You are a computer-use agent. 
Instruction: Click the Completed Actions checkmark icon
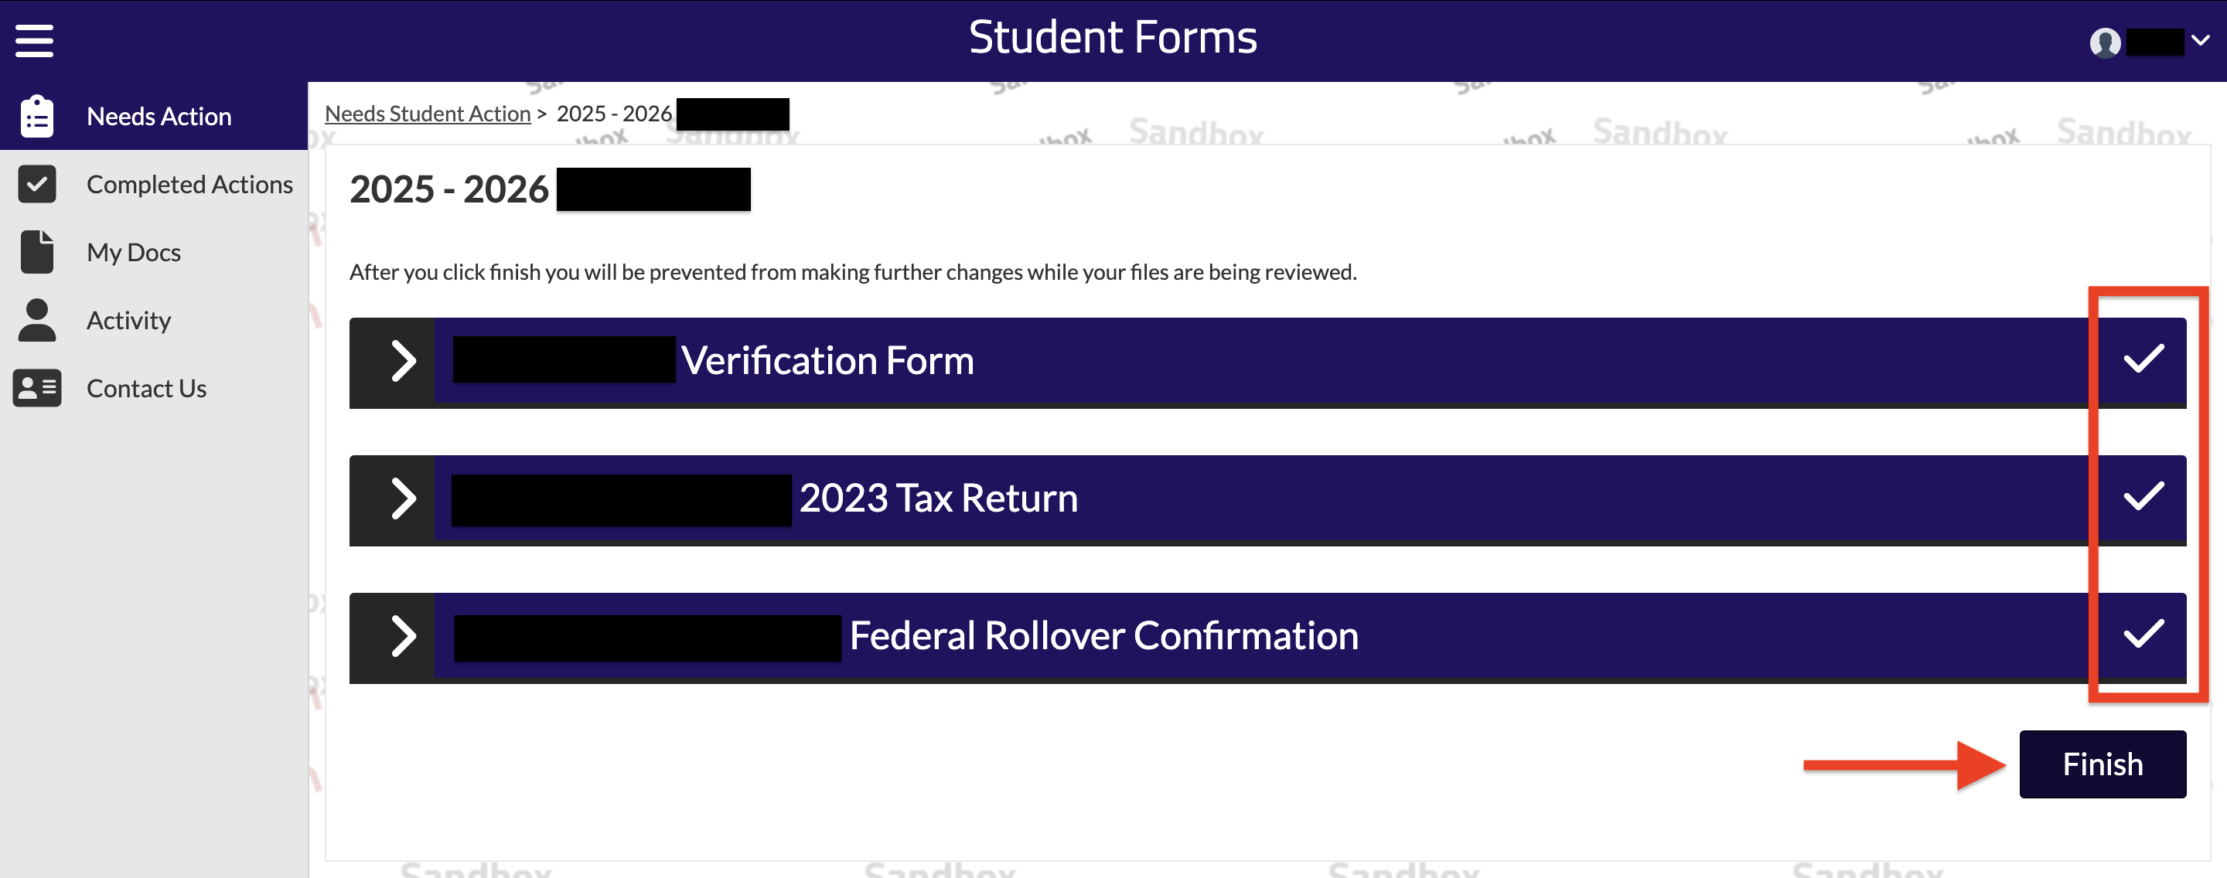coord(36,183)
